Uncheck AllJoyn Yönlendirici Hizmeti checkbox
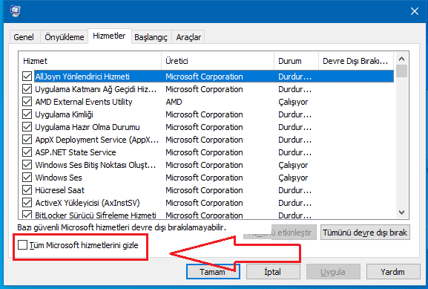This screenshot has height=289, width=428. [x=27, y=77]
